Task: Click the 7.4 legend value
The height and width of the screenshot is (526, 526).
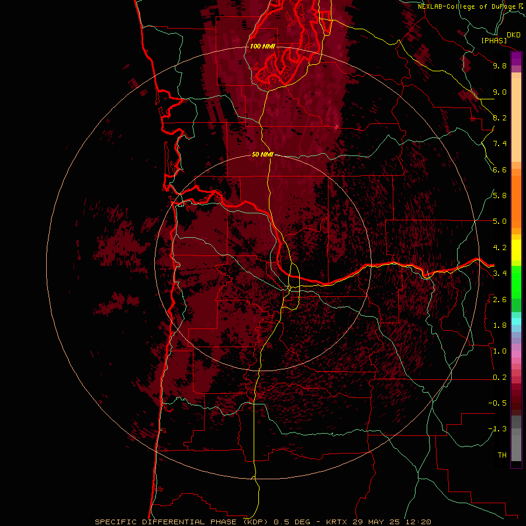Action: pyautogui.click(x=500, y=144)
